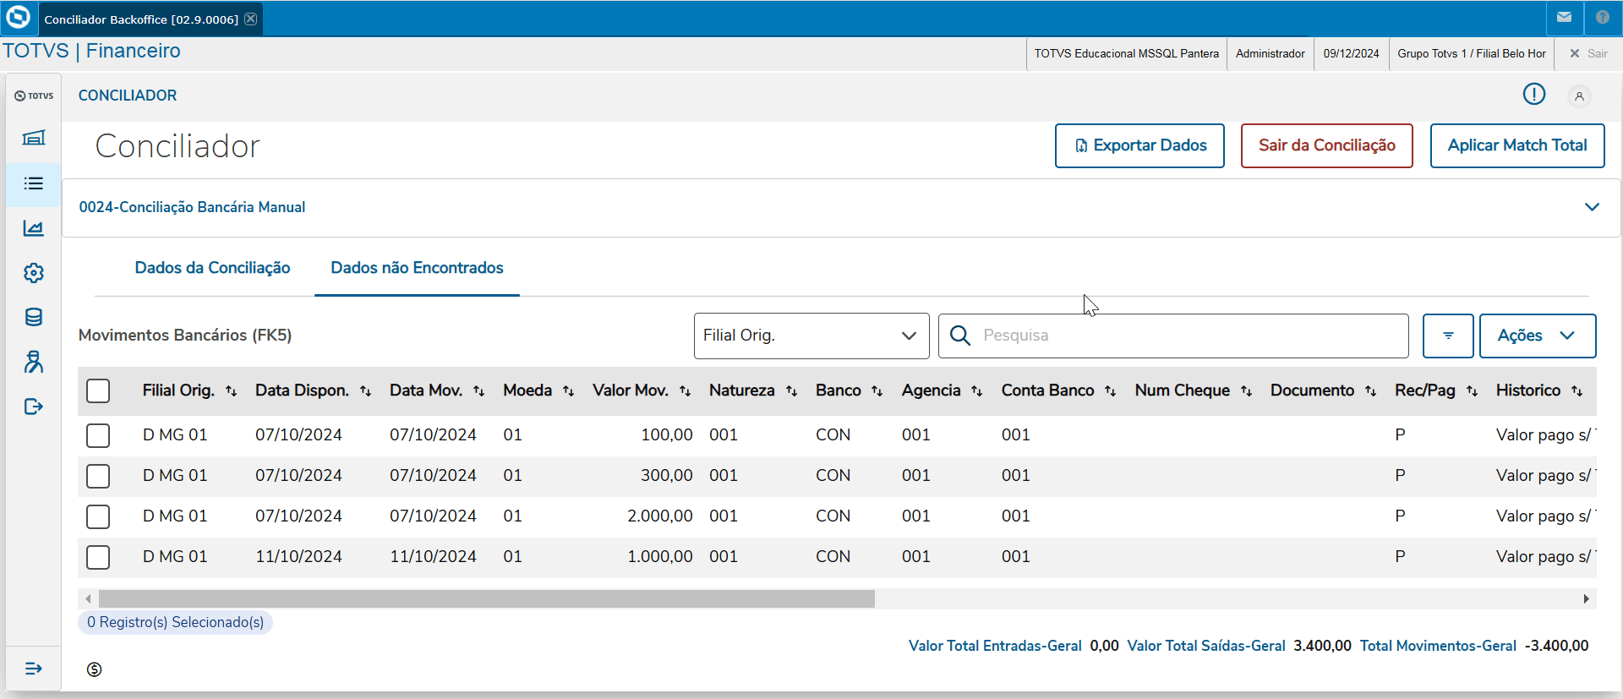Sort by Valor Mov. column arrows

[685, 390]
